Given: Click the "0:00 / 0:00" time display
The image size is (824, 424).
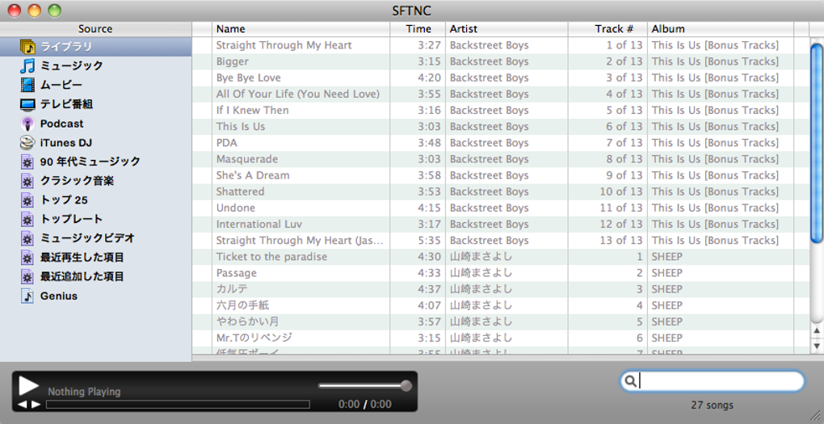Looking at the screenshot, I should [364, 404].
